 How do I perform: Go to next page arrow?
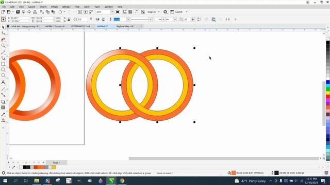tap(34, 162)
